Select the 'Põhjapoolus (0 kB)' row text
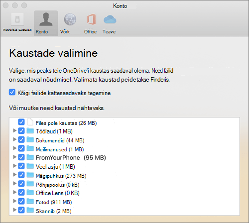 click(x=58, y=185)
